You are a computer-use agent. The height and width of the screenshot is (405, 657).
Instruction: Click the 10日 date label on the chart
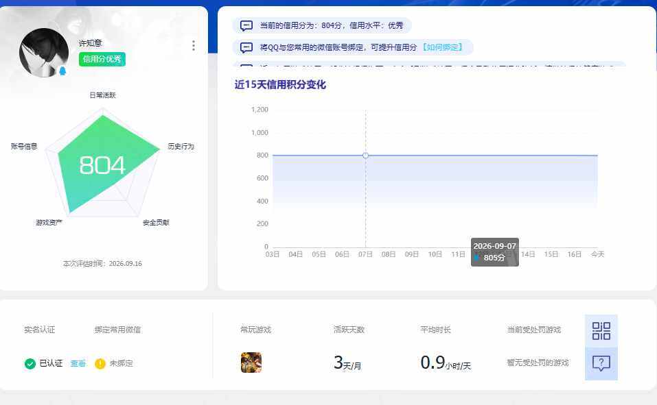(435, 254)
